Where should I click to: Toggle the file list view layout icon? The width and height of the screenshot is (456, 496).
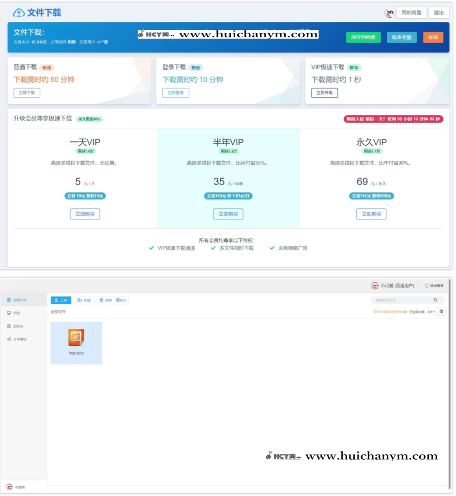pos(441,312)
